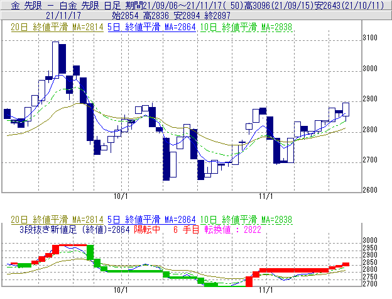Click the period high '高3096(21/09/15)'
The image size is (392, 299).
278,6
